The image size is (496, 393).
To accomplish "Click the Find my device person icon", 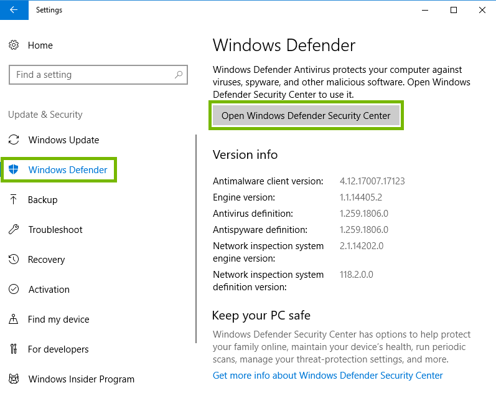I will coord(13,319).
